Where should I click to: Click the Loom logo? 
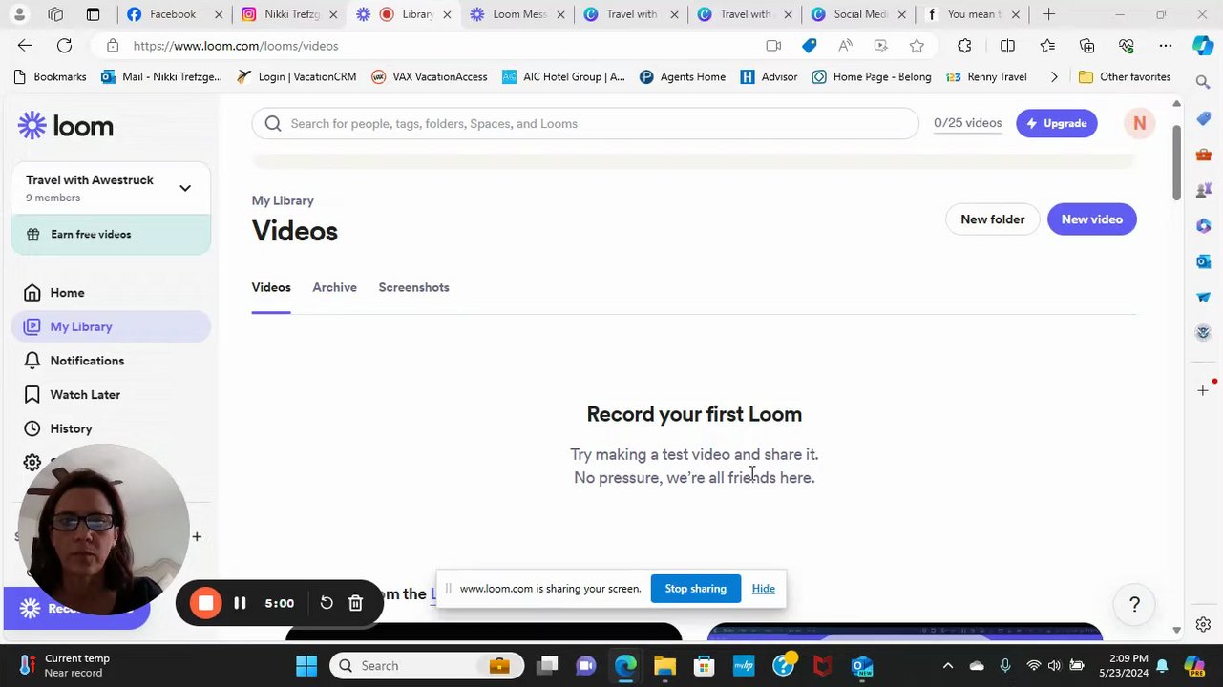click(65, 125)
